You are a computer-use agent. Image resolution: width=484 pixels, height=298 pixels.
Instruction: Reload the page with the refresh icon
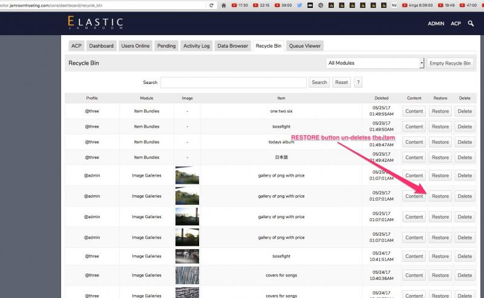[x=211, y=5]
